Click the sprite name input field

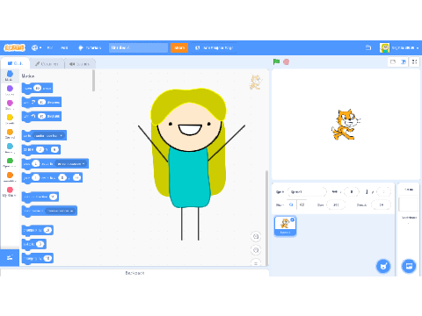307,192
